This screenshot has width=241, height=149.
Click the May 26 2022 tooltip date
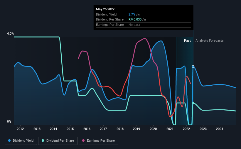coord(105,9)
